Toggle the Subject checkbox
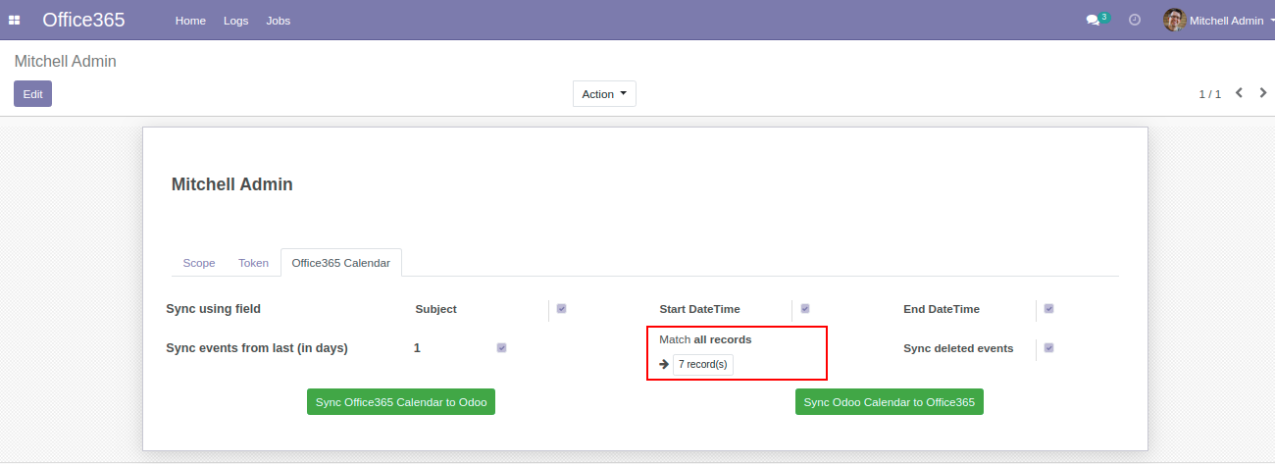The width and height of the screenshot is (1275, 464). click(x=561, y=308)
